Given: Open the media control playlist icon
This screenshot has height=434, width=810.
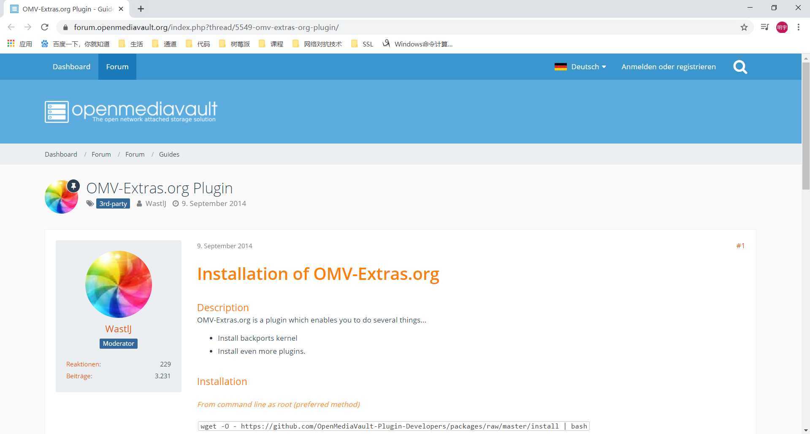Looking at the screenshot, I should coord(764,27).
